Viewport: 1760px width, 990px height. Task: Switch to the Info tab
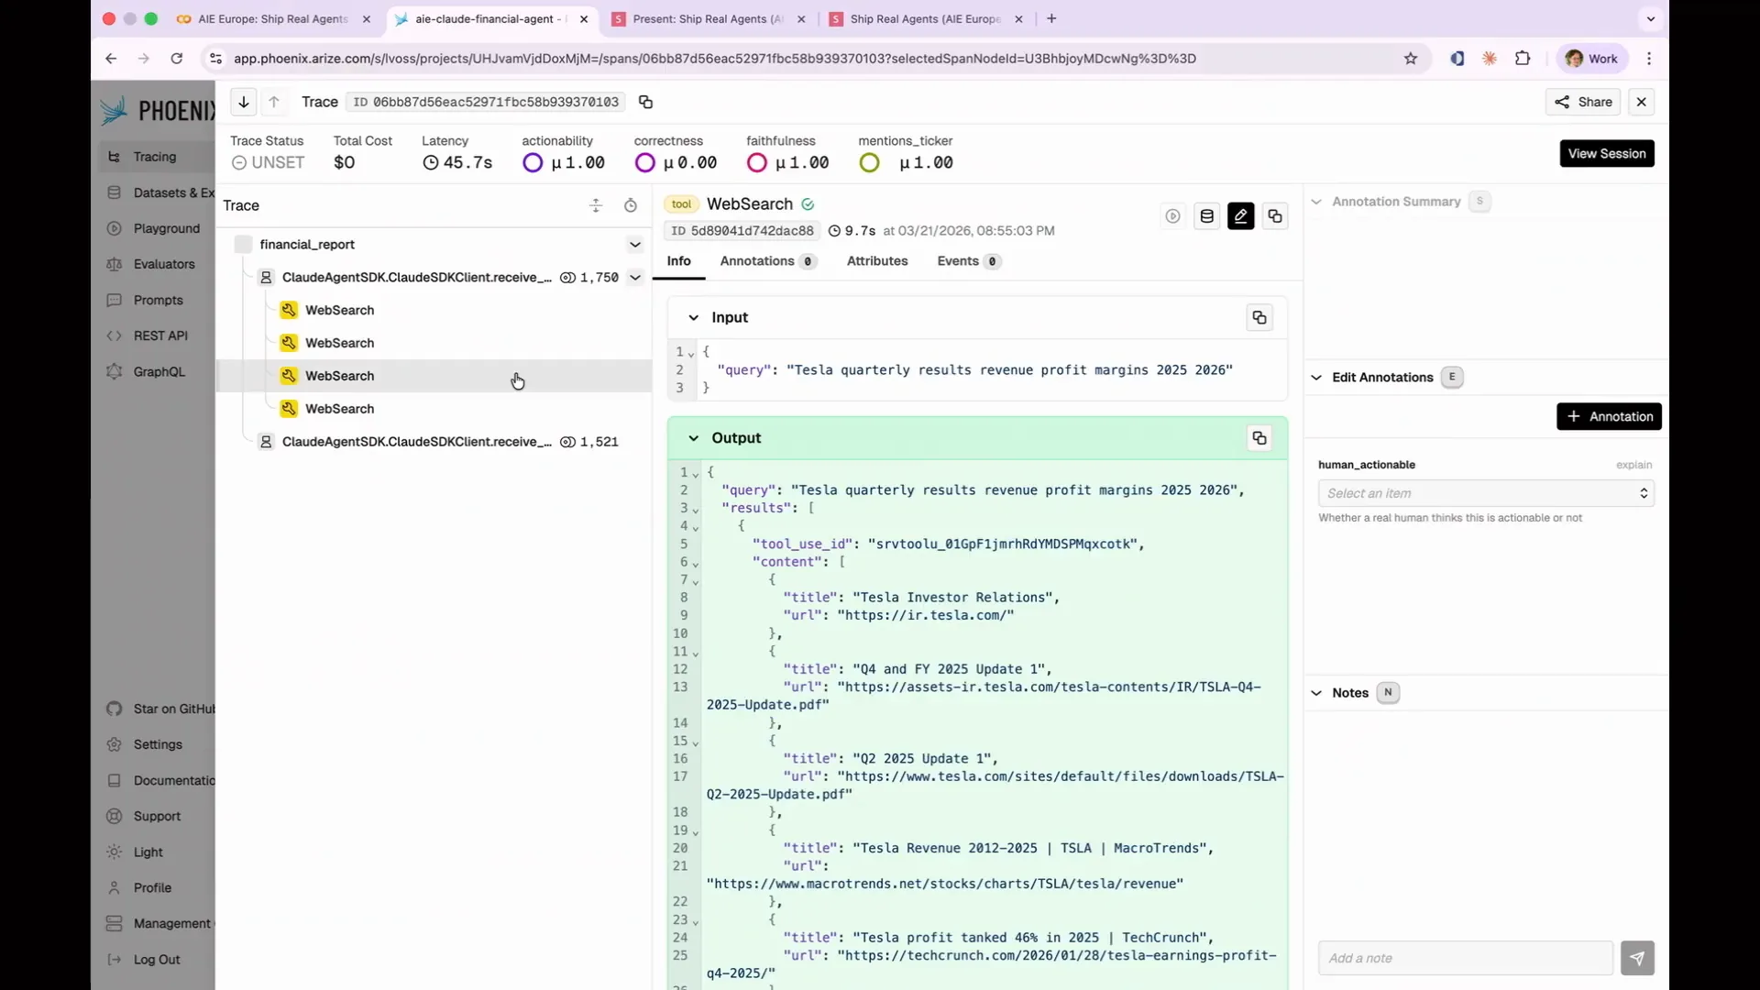click(x=679, y=261)
